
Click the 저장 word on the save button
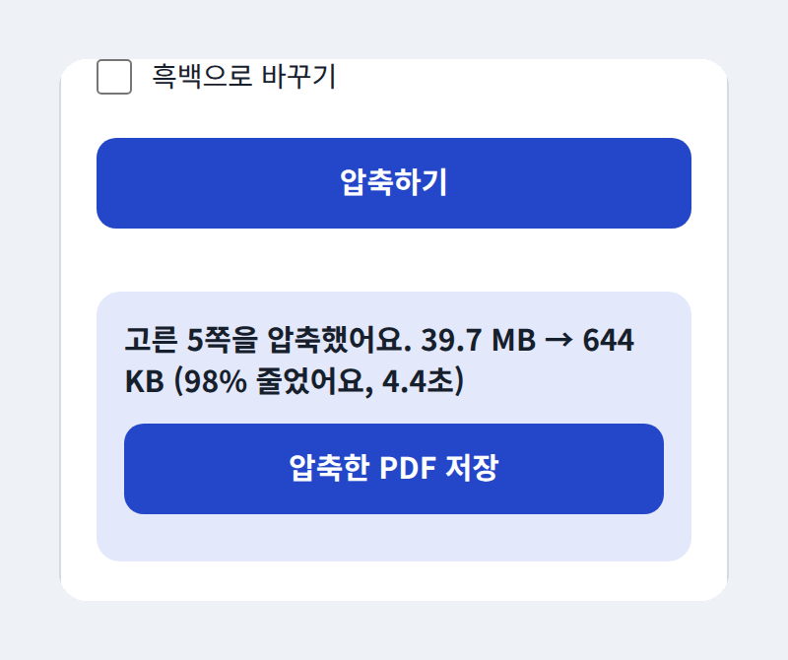click(472, 468)
